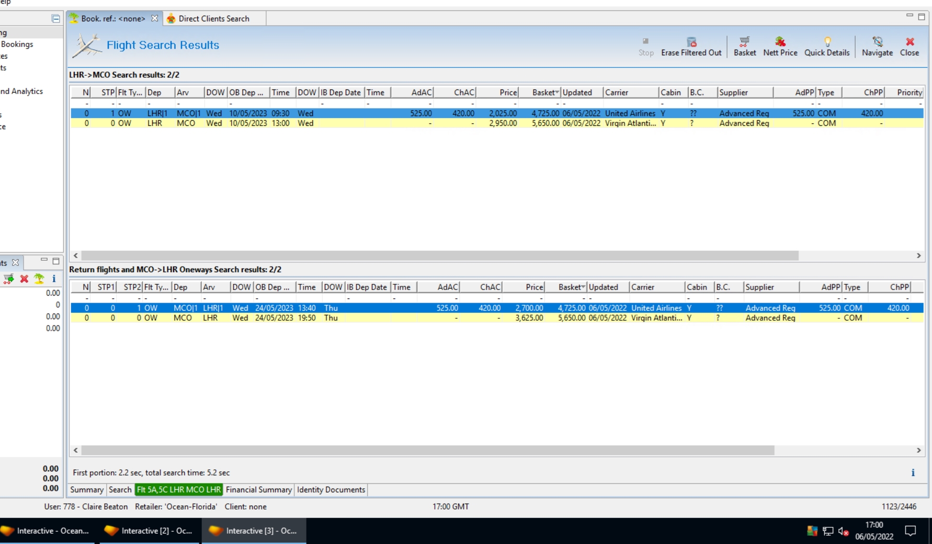Maximize the main editor area
Viewport: 932px width, 544px height.
[922, 17]
